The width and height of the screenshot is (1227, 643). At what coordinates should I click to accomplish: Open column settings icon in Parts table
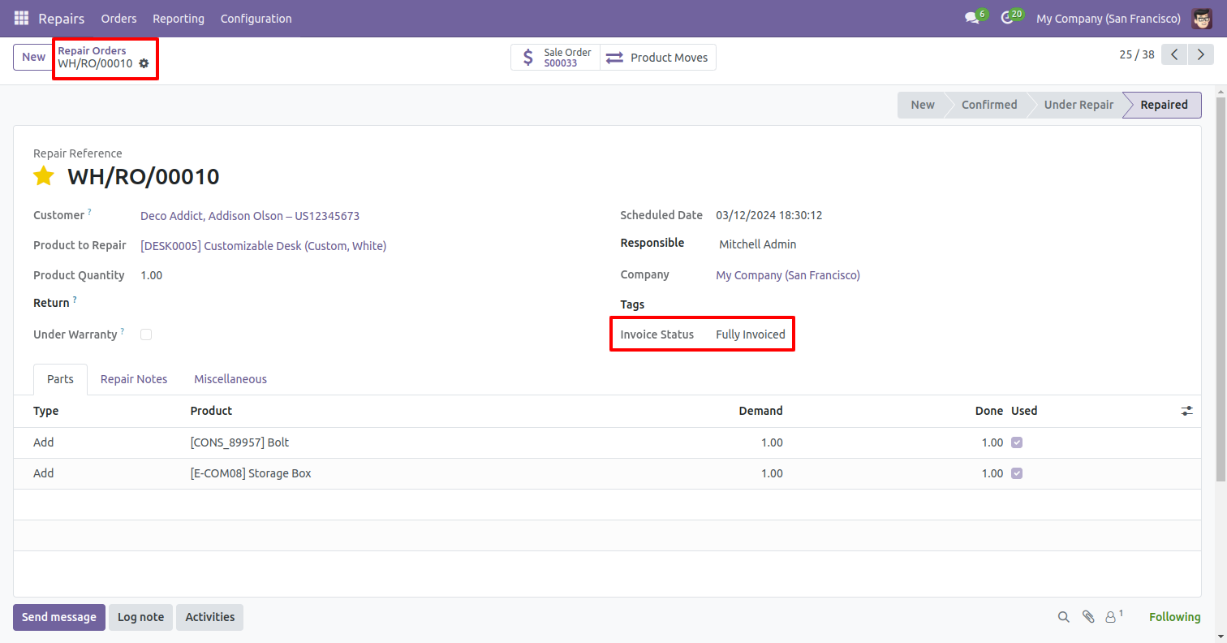tap(1186, 411)
